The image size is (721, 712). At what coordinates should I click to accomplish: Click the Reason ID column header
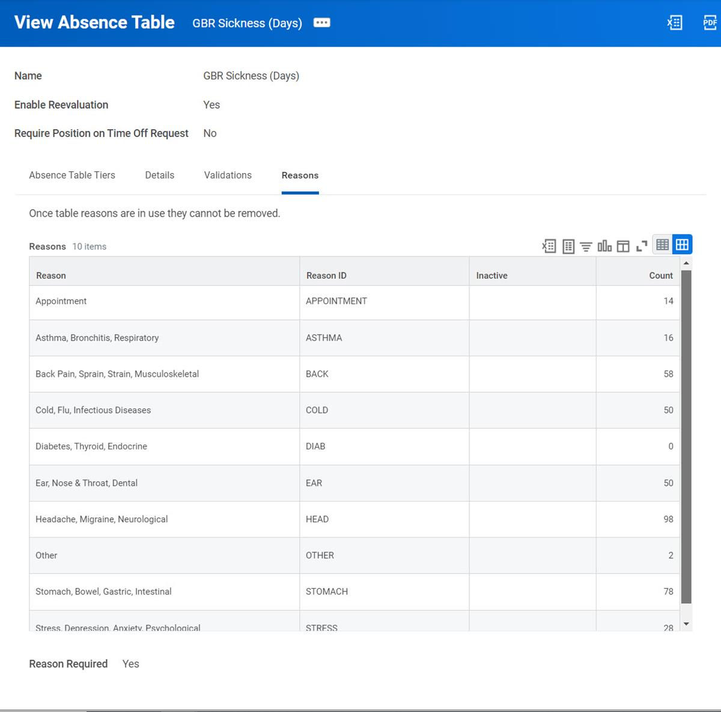(385, 272)
